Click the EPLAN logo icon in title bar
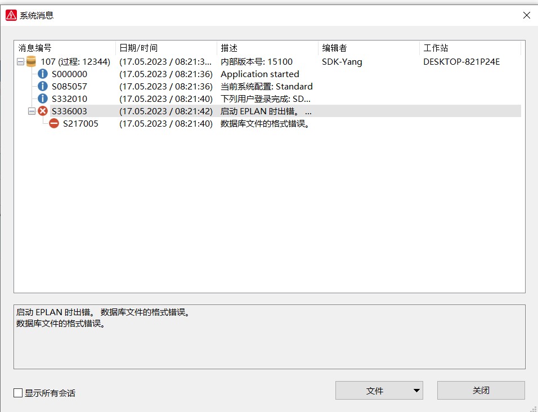This screenshot has width=538, height=412. point(11,15)
